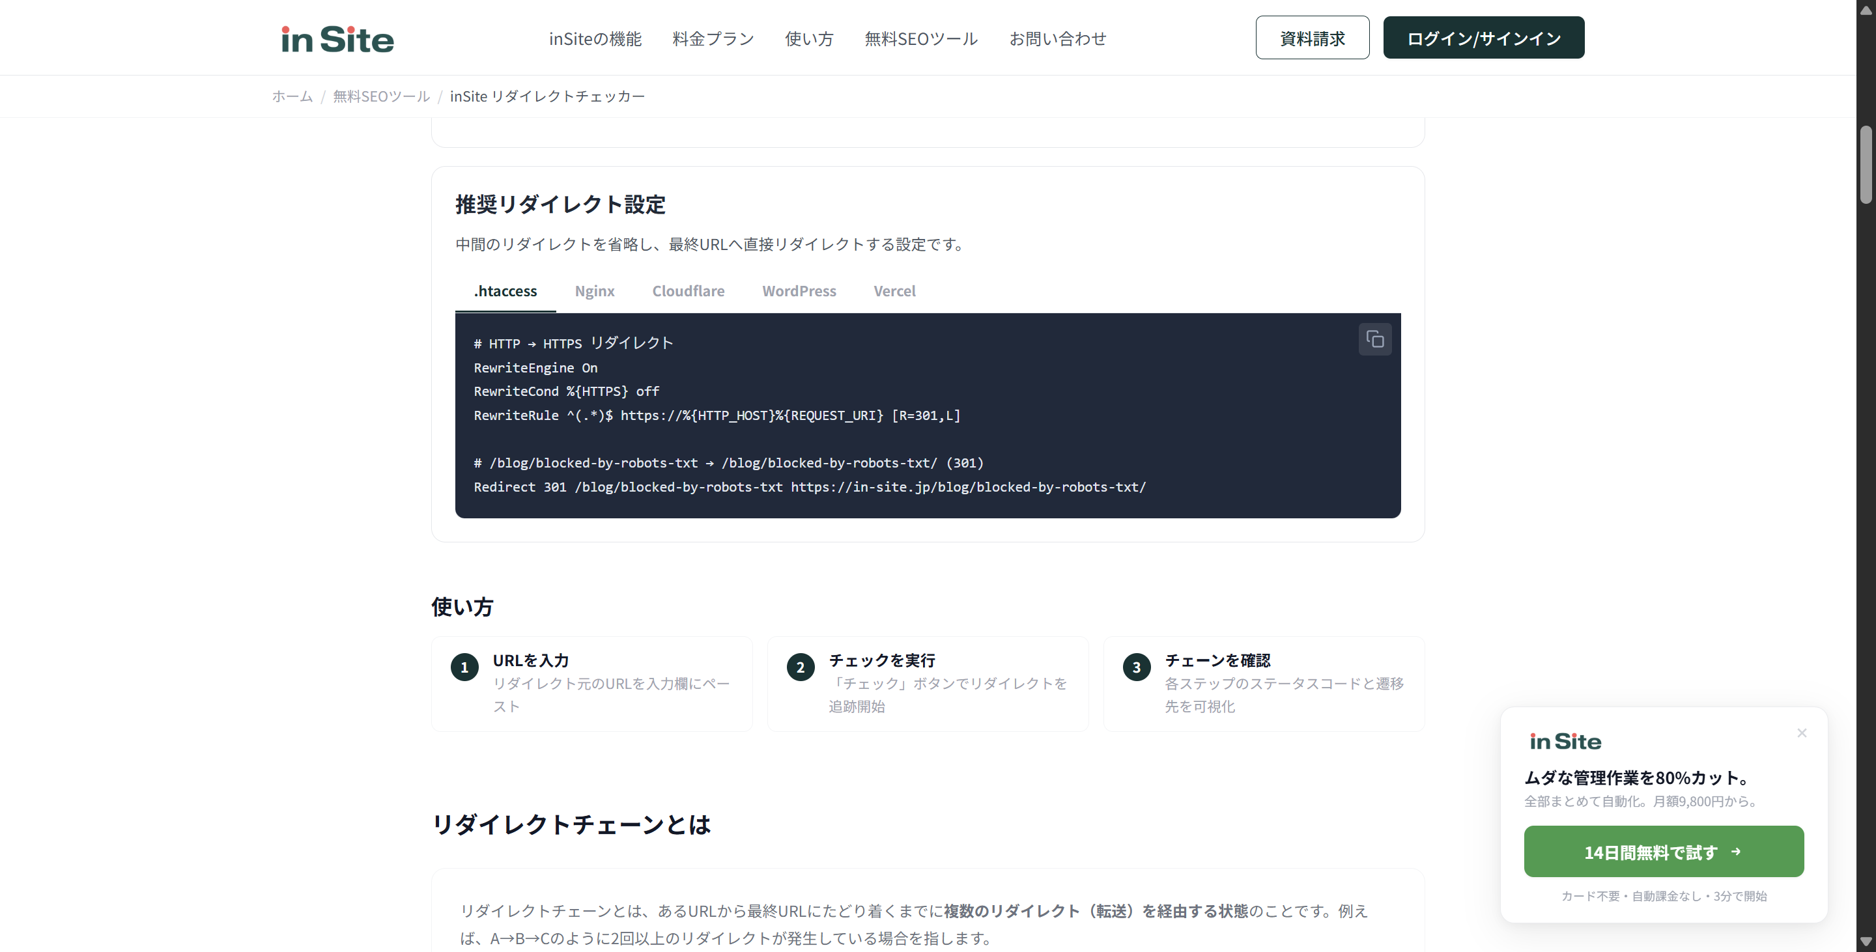The image size is (1876, 952).
Task: Click the 資料請求 button
Action: click(x=1312, y=37)
